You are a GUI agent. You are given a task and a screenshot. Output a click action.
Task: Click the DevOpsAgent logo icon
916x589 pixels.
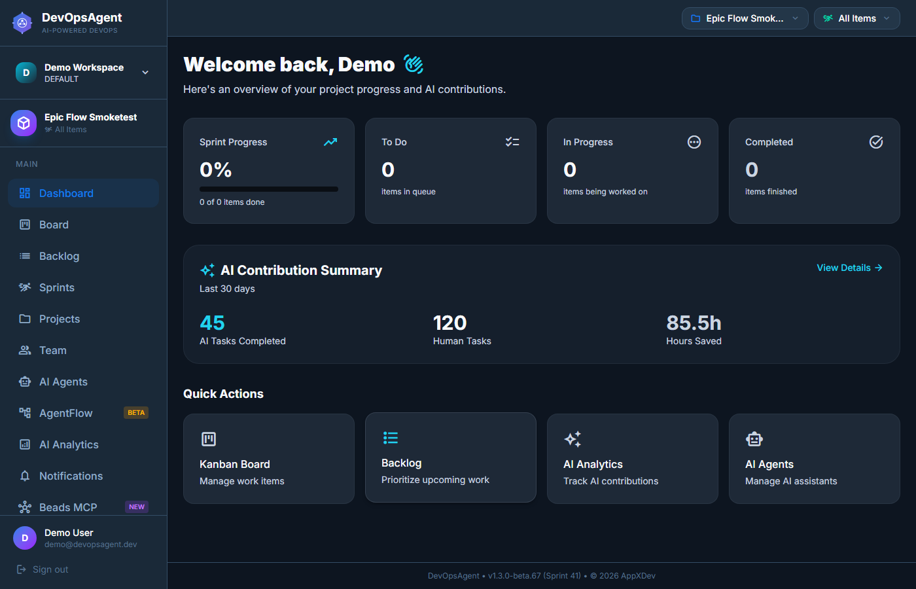point(22,23)
